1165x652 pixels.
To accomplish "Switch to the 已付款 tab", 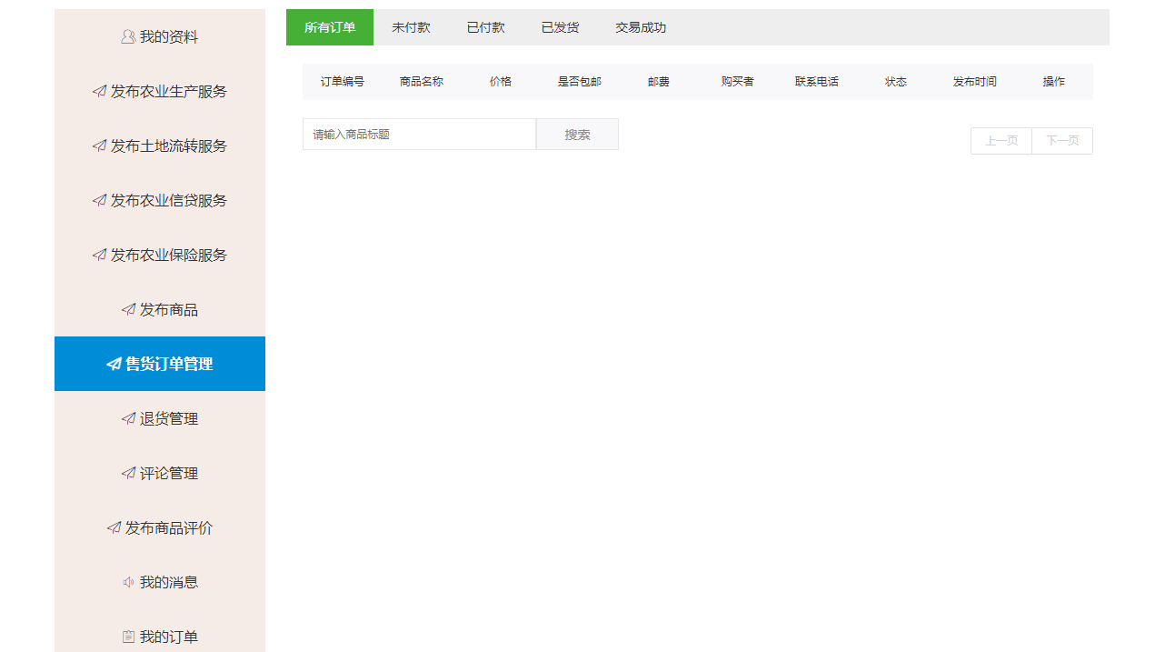I will [x=485, y=27].
